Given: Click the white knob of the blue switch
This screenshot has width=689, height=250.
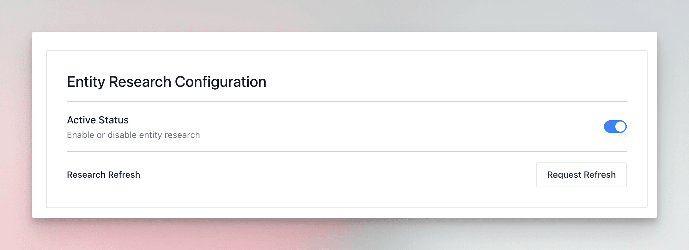Looking at the screenshot, I should (x=620, y=127).
